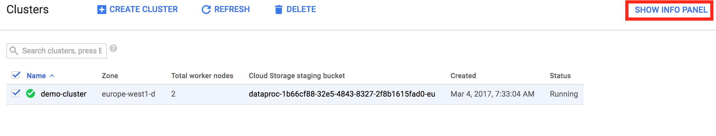
Task: Click the Create Cluster button label
Action: [x=144, y=10]
